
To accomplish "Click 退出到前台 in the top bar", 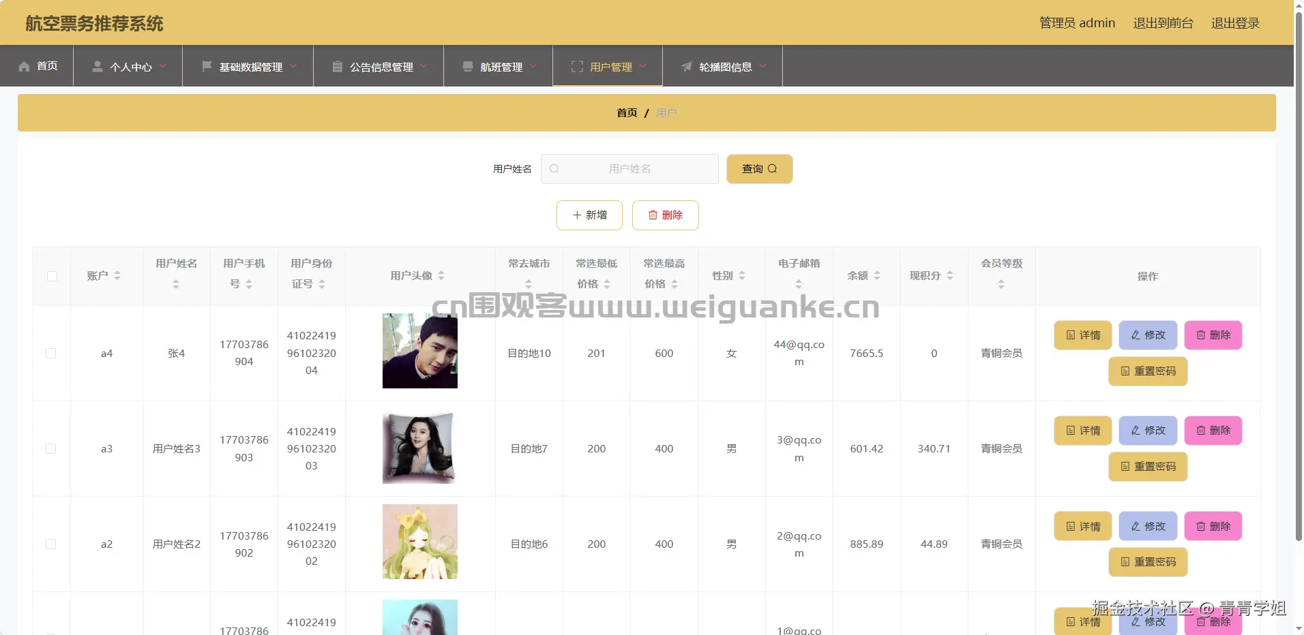I will (1163, 23).
